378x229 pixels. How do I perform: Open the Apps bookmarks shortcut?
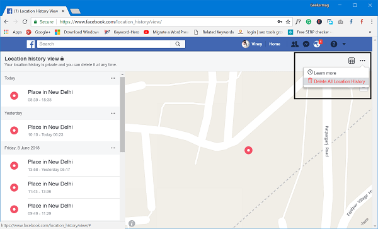13,32
